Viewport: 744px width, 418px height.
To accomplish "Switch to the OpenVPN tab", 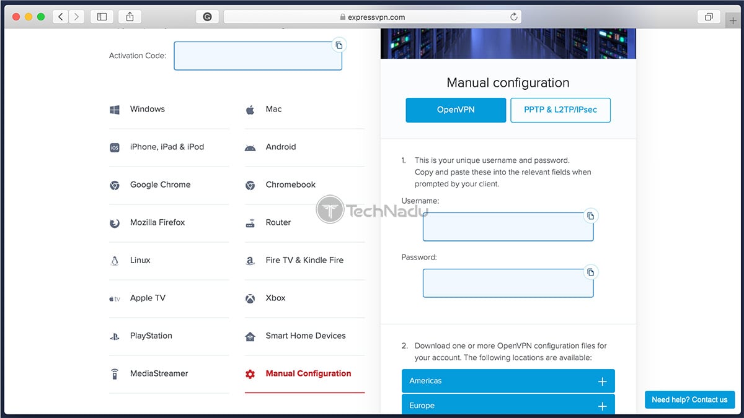I will [456, 110].
